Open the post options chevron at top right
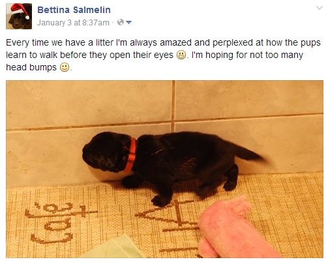This screenshot has width=326, height=262. pos(319,8)
